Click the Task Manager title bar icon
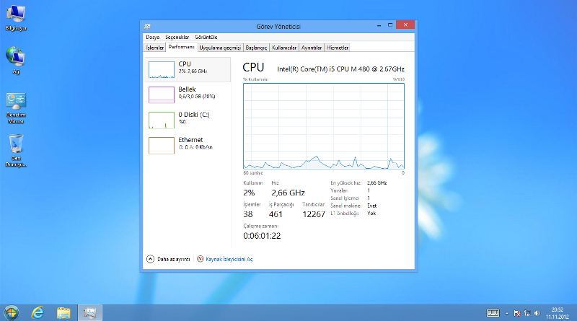This screenshot has width=577, height=321. [147, 27]
